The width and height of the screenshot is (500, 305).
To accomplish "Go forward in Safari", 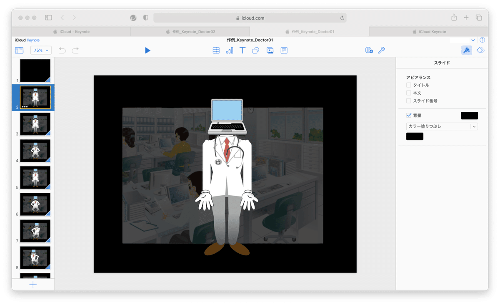I will click(x=74, y=18).
